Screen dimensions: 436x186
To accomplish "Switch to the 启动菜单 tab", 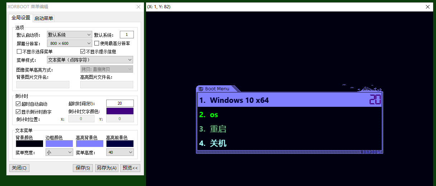I will click(44, 18).
